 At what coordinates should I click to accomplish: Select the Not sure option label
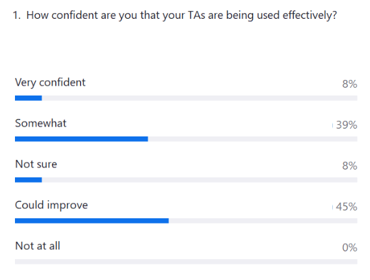pyautogui.click(x=36, y=164)
